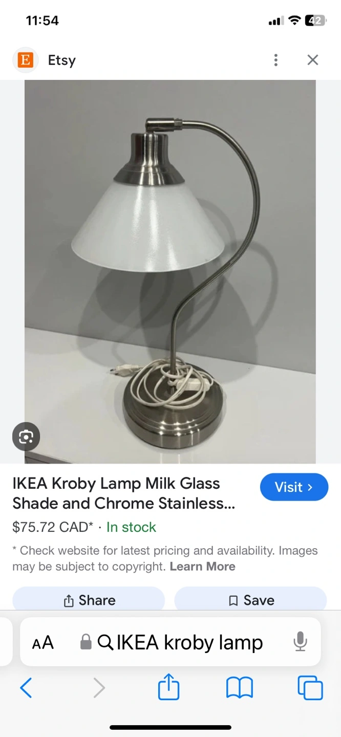Show all open tabs icon
Viewport: 341px width, 737px height.
click(x=310, y=687)
